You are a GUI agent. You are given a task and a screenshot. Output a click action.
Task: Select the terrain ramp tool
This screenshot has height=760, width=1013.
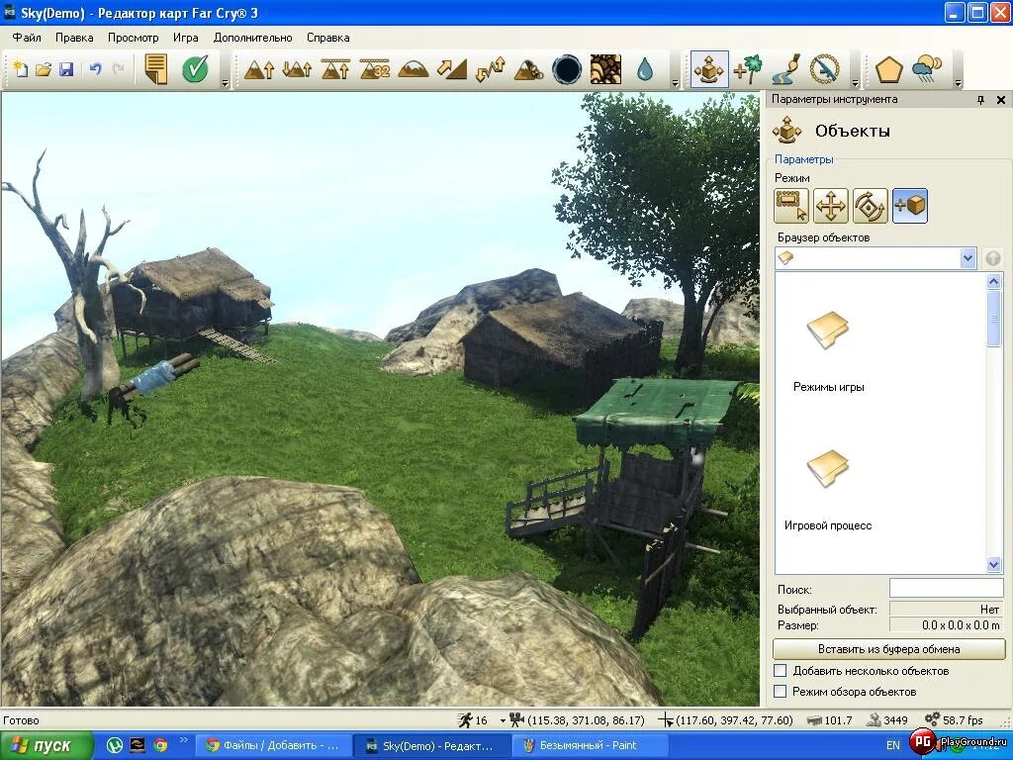coord(451,69)
